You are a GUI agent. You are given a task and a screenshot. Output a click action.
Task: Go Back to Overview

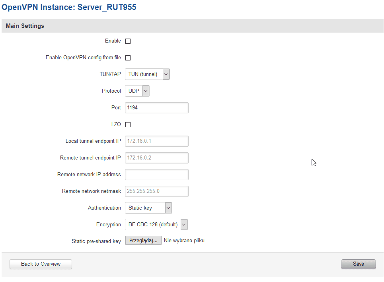tap(41, 264)
